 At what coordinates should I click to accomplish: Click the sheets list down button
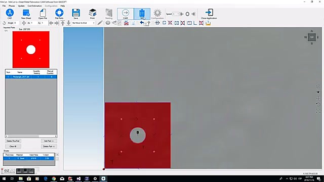tap(57, 159)
